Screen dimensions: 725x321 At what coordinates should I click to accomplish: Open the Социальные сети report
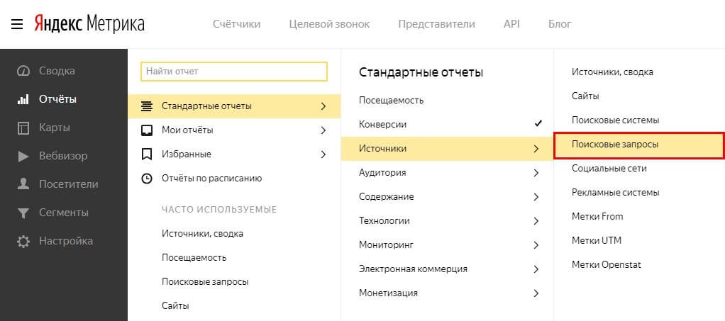pyautogui.click(x=609, y=168)
